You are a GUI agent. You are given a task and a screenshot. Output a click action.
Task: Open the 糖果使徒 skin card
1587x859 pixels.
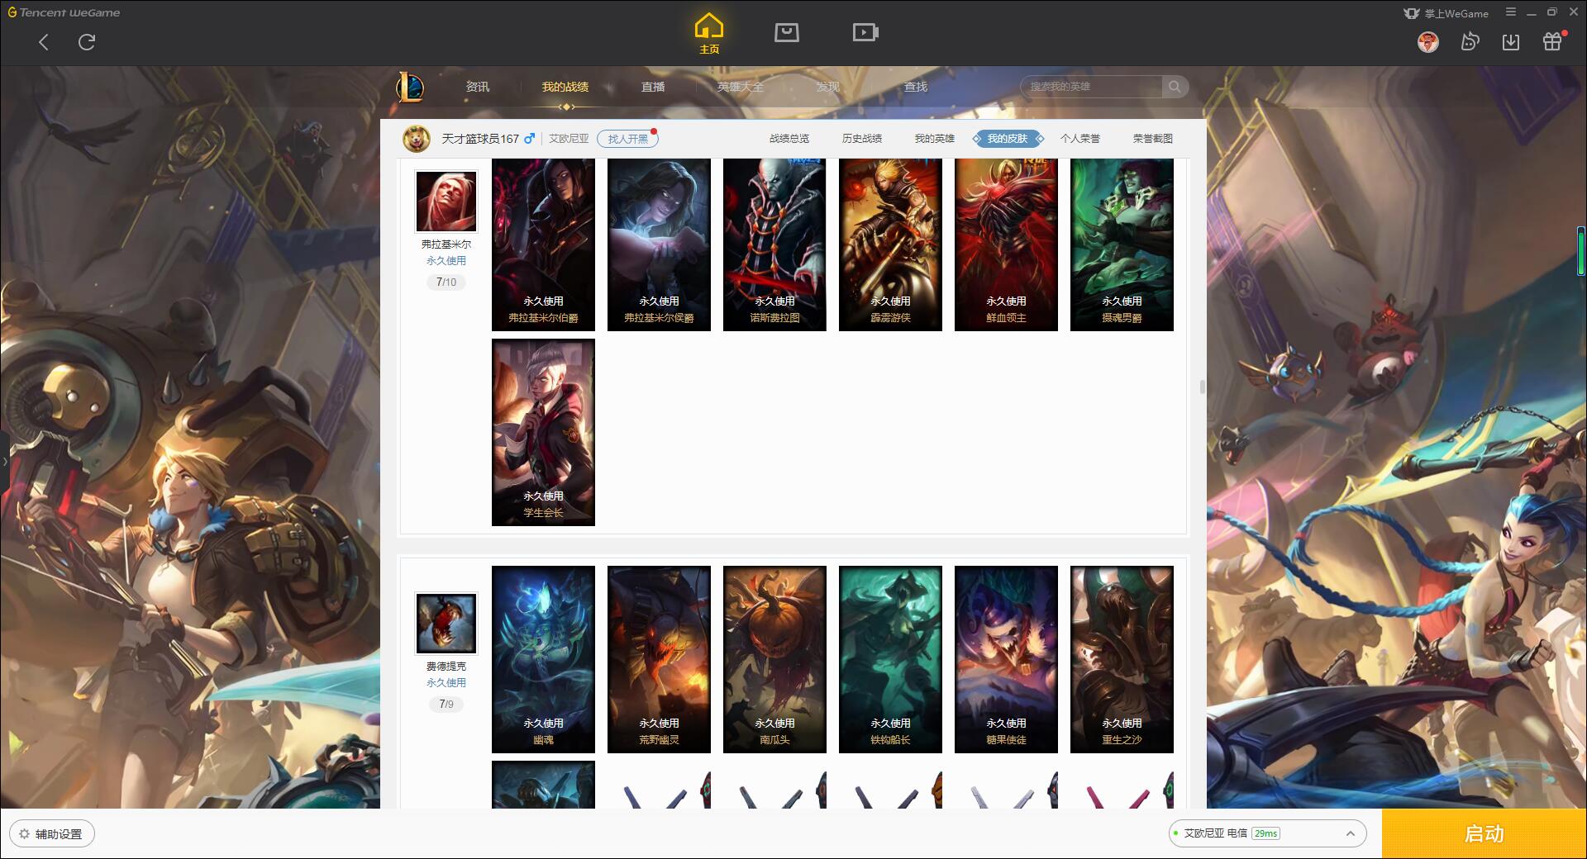[1006, 659]
